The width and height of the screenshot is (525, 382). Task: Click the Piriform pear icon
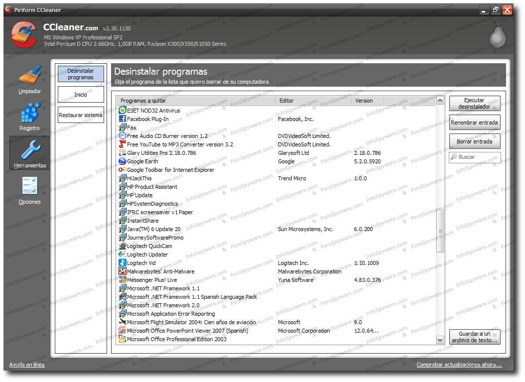pos(497,35)
